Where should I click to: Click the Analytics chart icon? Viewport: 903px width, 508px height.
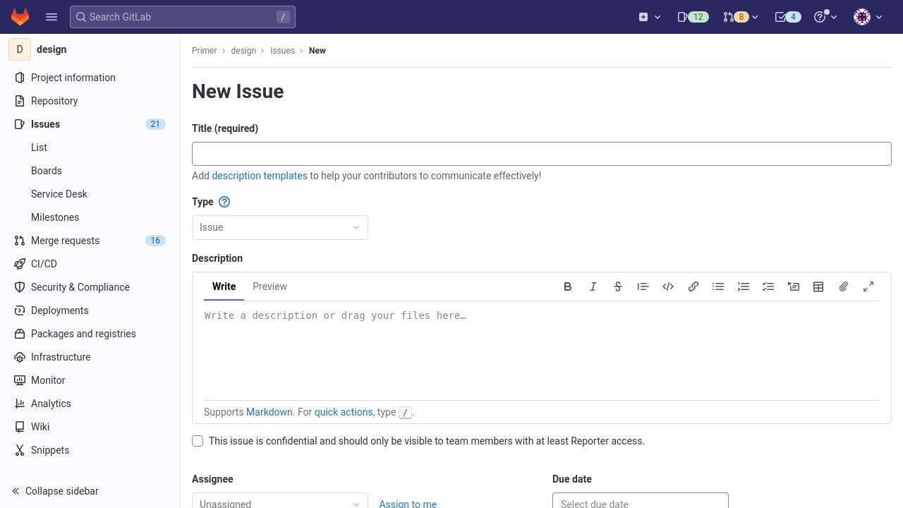pyautogui.click(x=20, y=404)
